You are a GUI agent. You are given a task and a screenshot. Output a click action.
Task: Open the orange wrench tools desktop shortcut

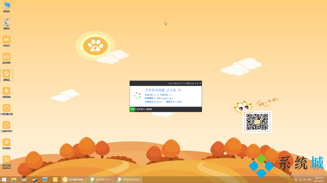click(7, 142)
